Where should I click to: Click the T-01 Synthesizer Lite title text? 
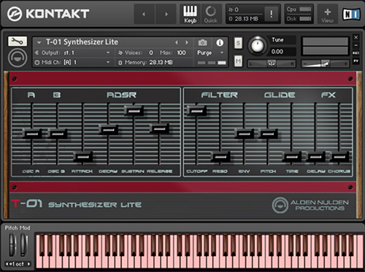tap(77, 203)
